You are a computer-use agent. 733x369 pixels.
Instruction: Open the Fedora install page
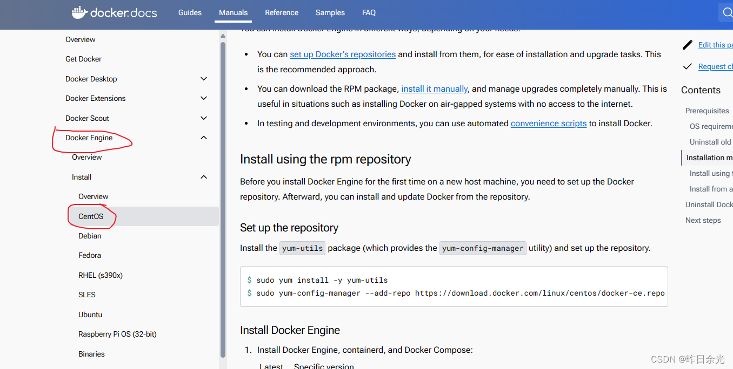coord(90,255)
